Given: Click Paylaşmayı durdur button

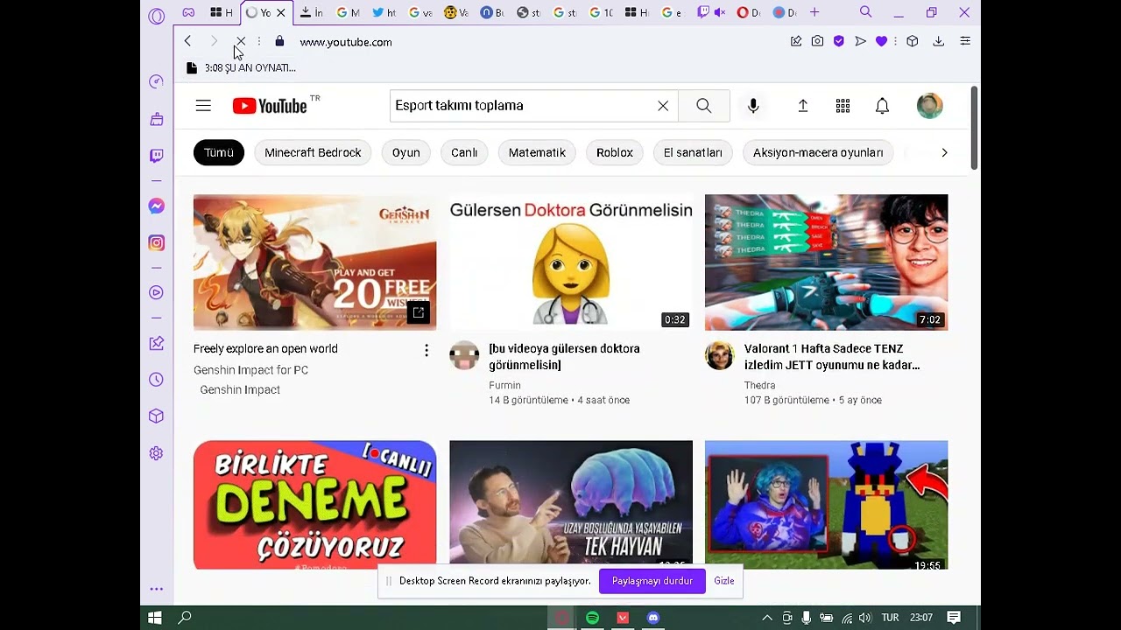Looking at the screenshot, I should [x=652, y=581].
